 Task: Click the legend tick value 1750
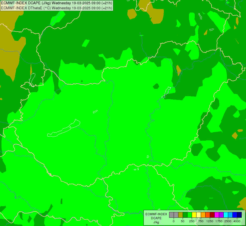[219, 221]
